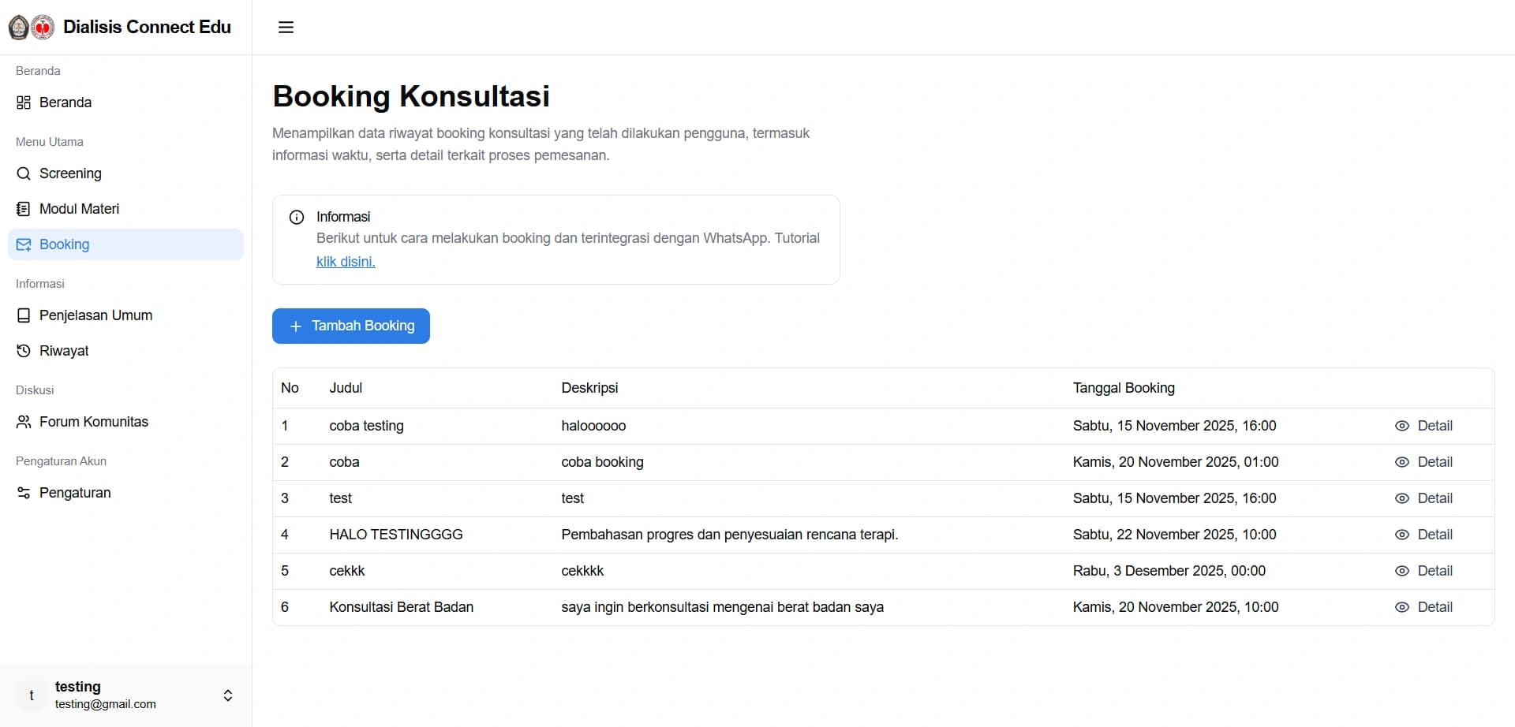Click eye icon for HALO TESTINGGGG row
This screenshot has width=1515, height=727.
(x=1401, y=535)
